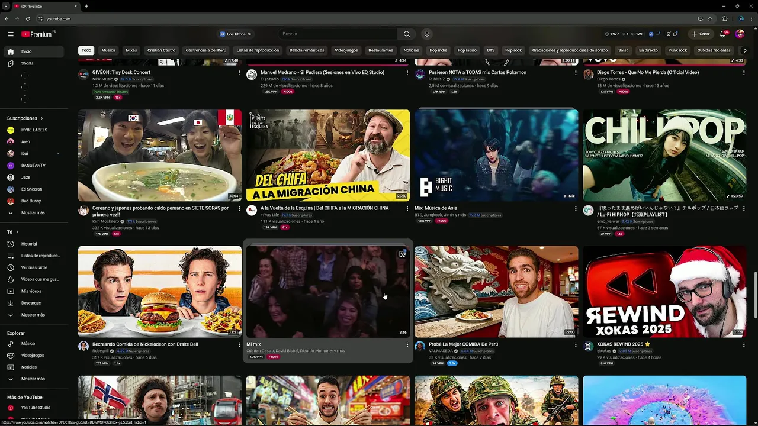758x426 pixels.
Task: Open the HYBE LABELS subscription
Action: coord(34,130)
